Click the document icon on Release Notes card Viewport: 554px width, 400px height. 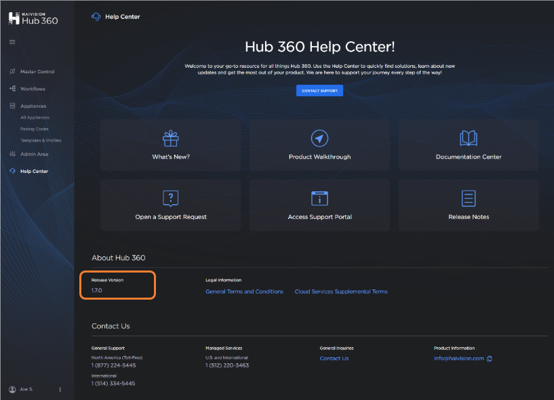[x=469, y=198]
